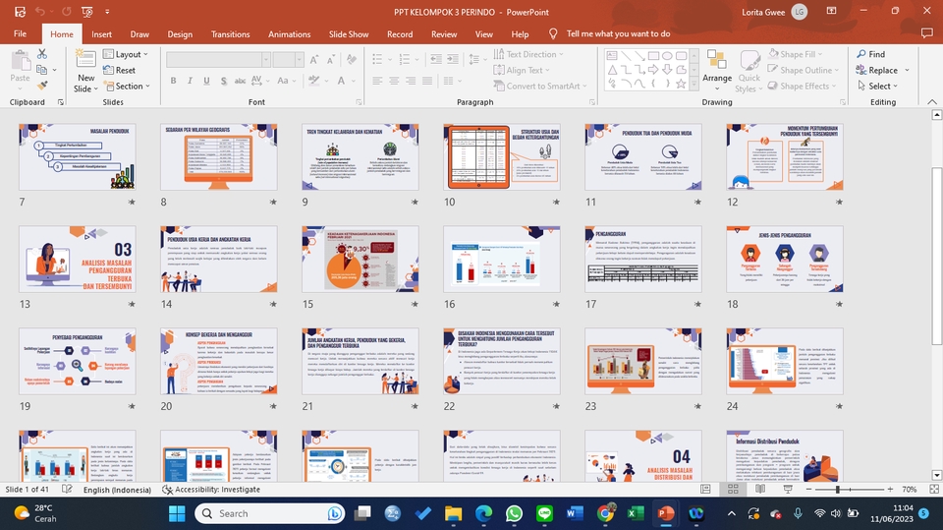Click the Reset button

pos(119,71)
